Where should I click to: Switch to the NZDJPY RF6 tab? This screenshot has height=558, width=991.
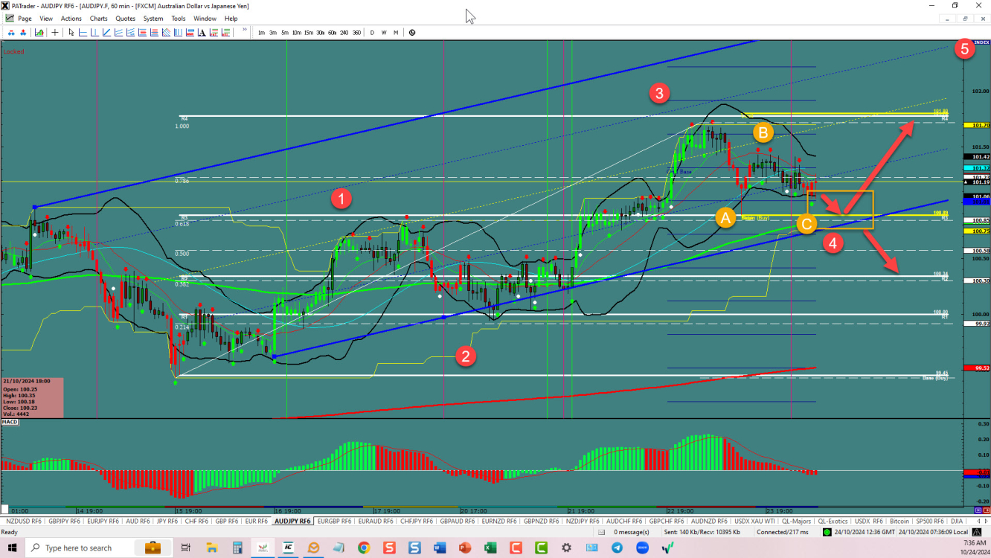pos(583,522)
